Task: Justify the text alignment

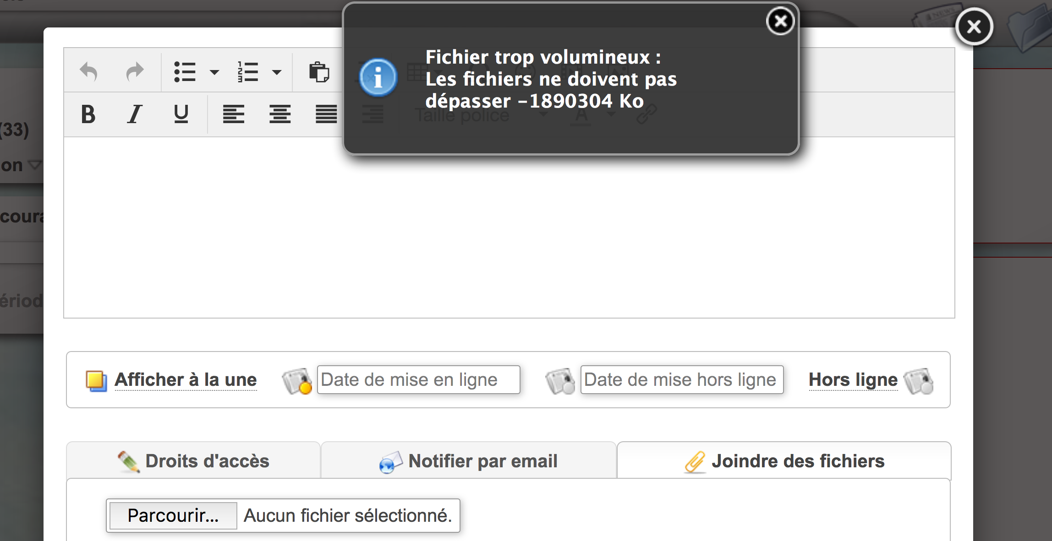Action: [x=326, y=114]
